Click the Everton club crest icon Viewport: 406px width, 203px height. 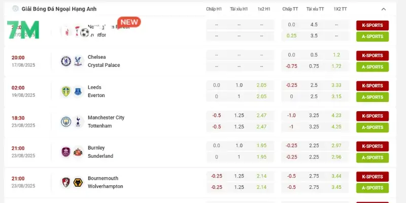click(x=78, y=91)
